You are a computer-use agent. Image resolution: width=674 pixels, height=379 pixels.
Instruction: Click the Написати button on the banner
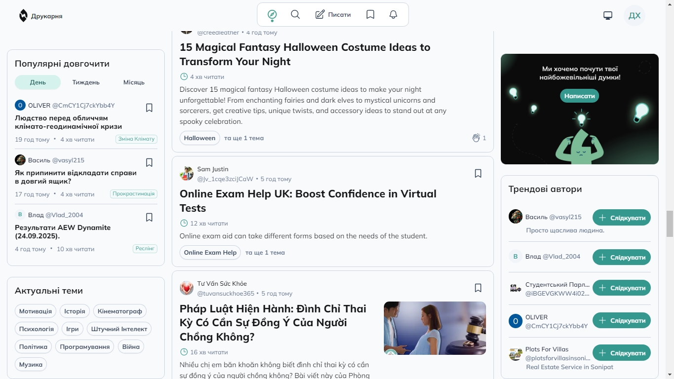click(x=580, y=96)
